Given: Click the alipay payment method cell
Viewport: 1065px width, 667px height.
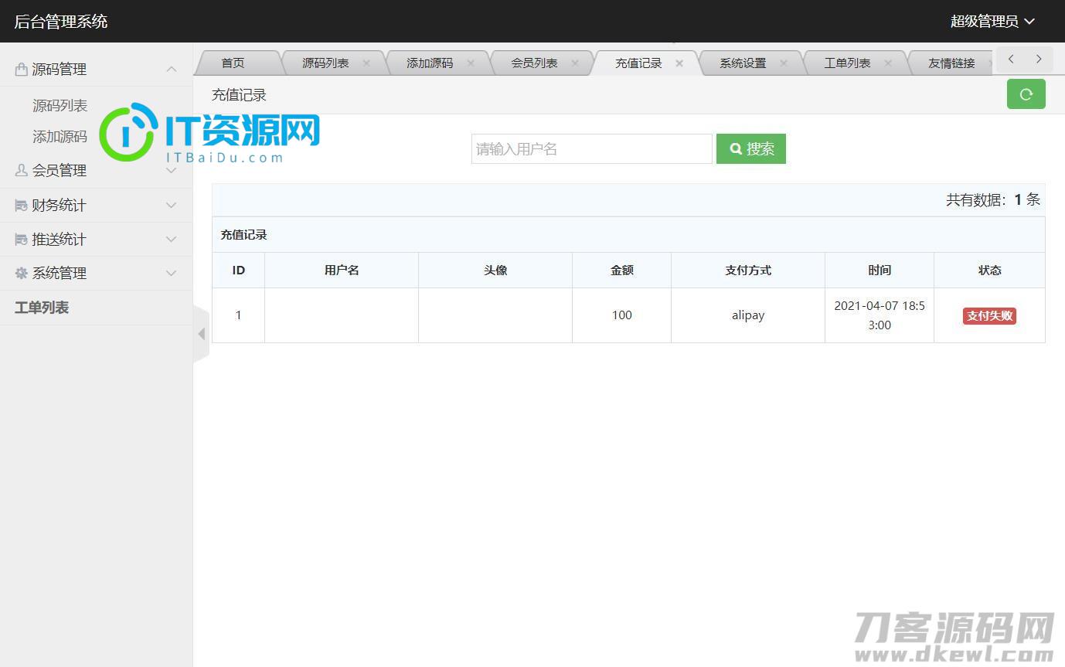Looking at the screenshot, I should pyautogui.click(x=748, y=315).
